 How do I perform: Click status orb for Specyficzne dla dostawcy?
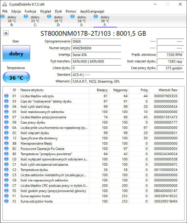pos(6,138)
